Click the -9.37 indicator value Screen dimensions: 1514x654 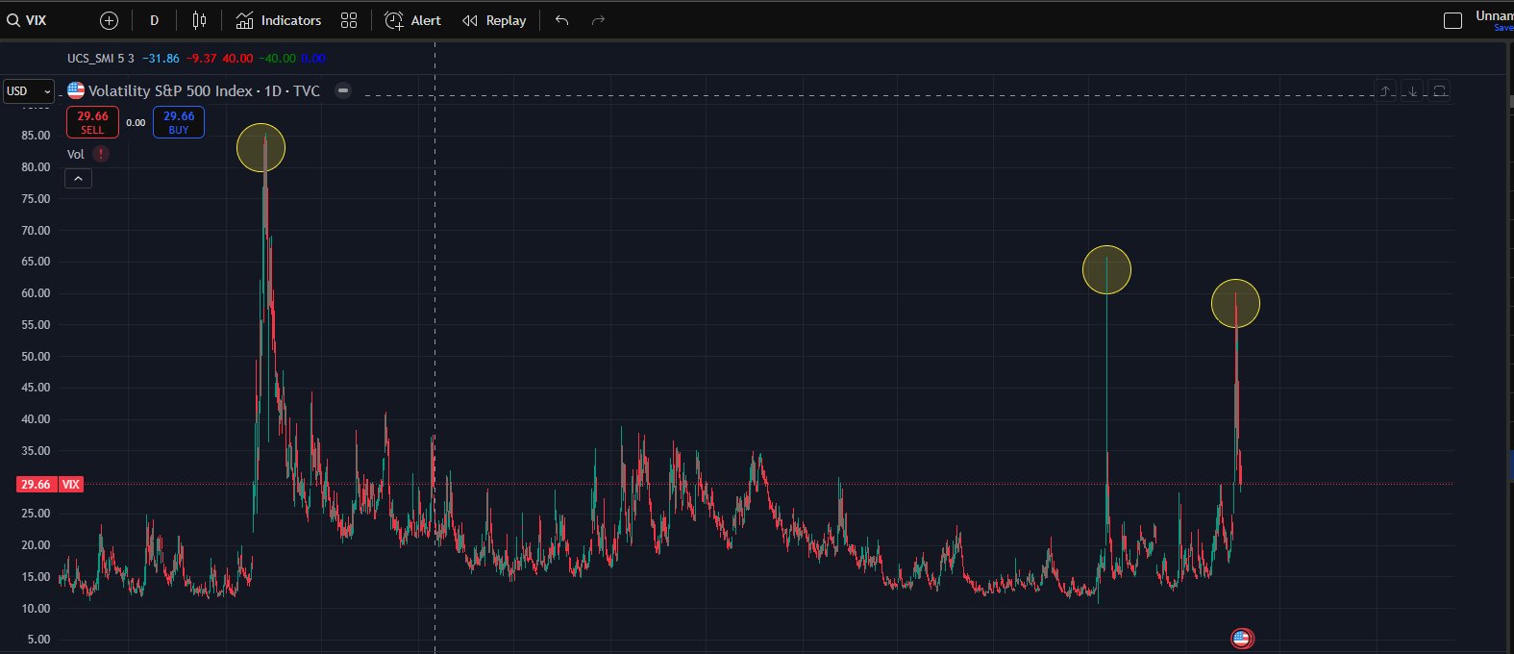point(201,59)
